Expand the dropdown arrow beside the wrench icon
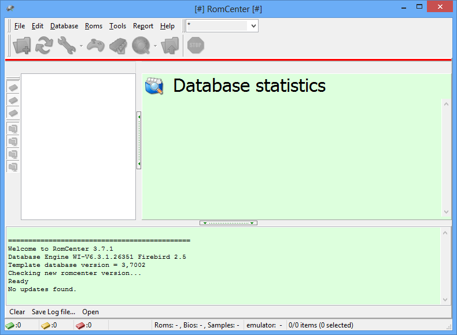Viewport: 457px width, 335px height. (x=81, y=46)
